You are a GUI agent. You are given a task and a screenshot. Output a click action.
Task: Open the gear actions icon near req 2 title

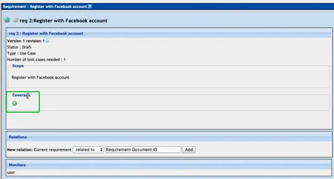point(15,20)
